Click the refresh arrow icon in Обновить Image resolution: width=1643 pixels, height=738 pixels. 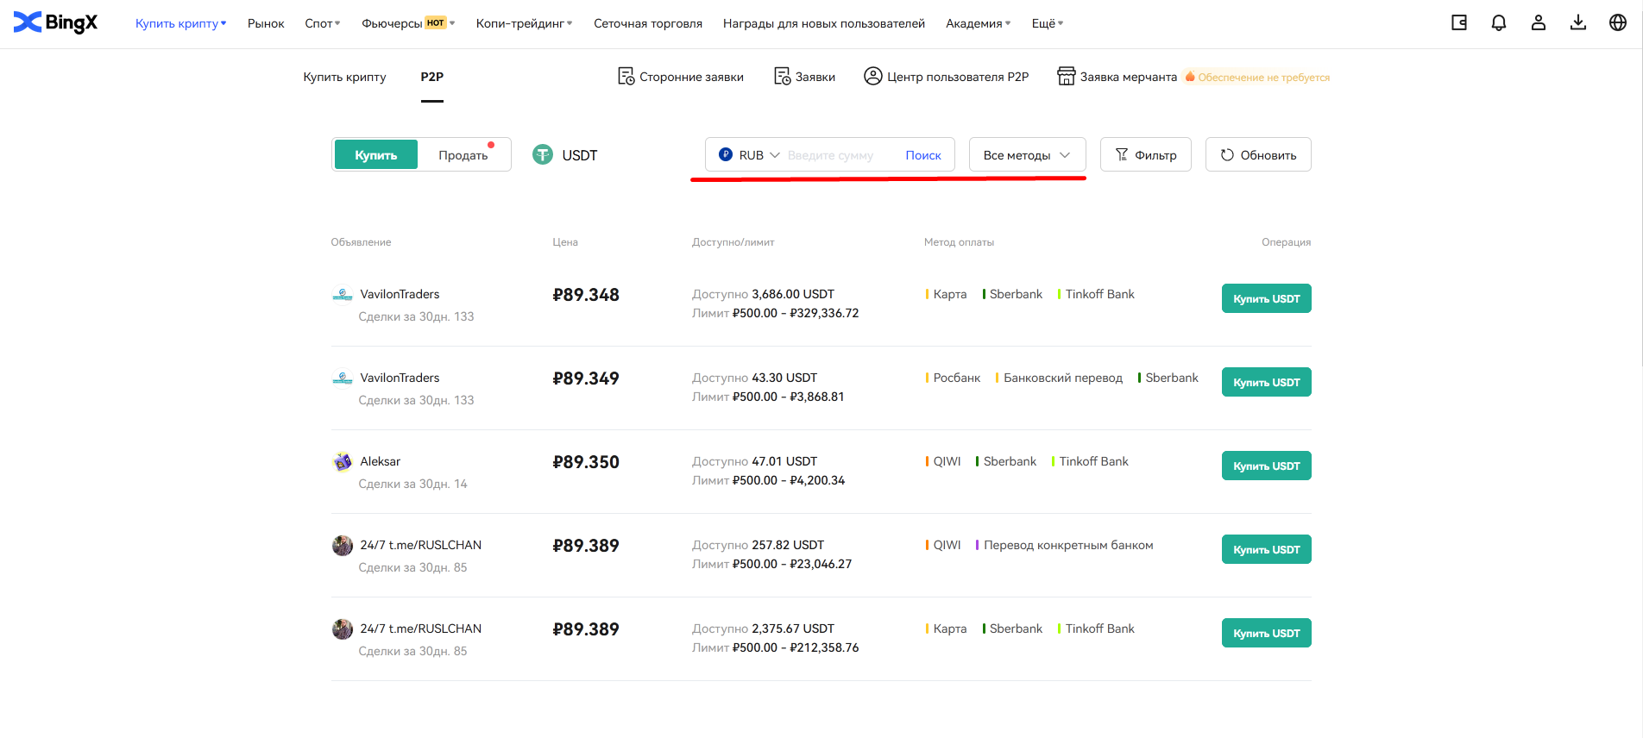point(1227,155)
